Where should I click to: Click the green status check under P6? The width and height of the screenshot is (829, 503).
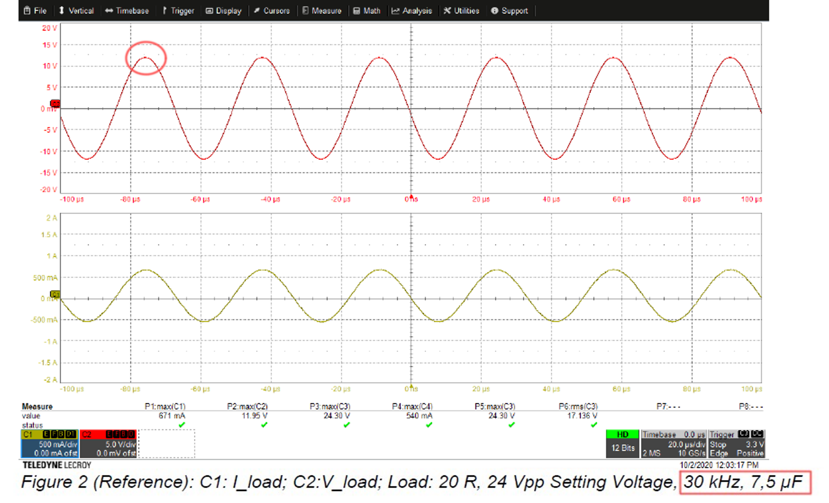[x=594, y=425]
